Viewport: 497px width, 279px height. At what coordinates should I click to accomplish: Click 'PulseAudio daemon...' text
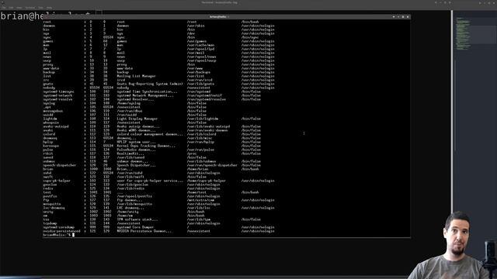[x=137, y=150]
